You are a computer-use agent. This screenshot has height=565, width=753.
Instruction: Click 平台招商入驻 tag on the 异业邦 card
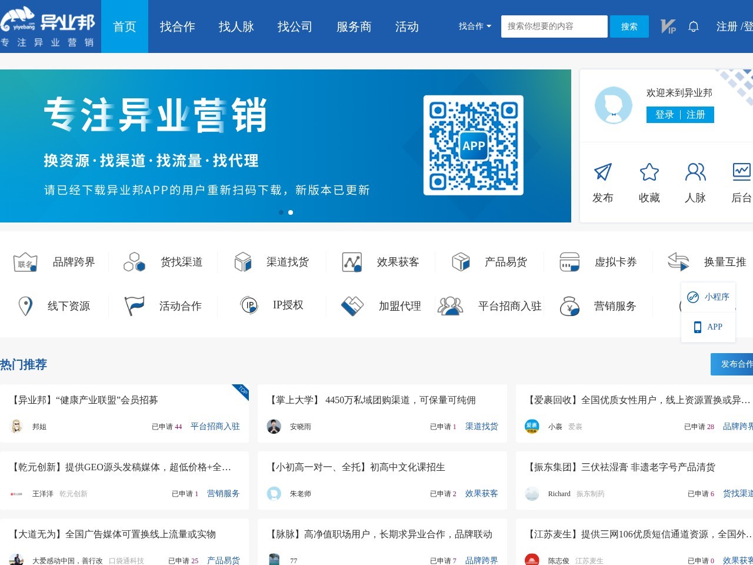[215, 426]
